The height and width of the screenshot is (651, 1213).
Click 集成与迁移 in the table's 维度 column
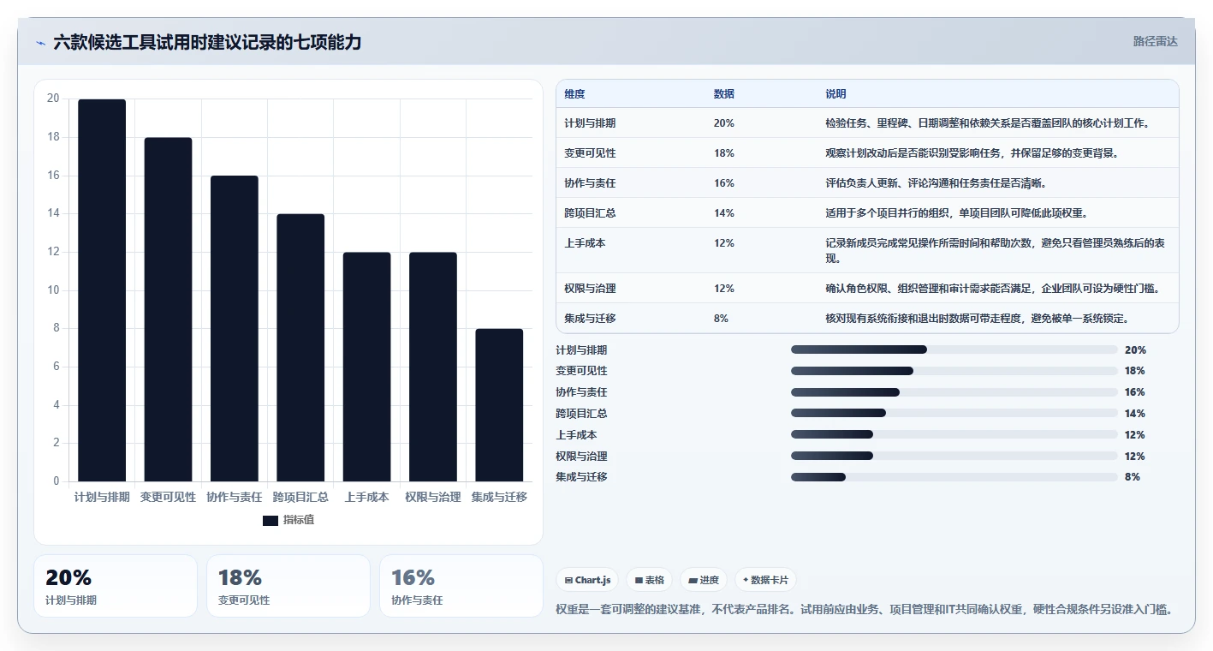coord(590,319)
